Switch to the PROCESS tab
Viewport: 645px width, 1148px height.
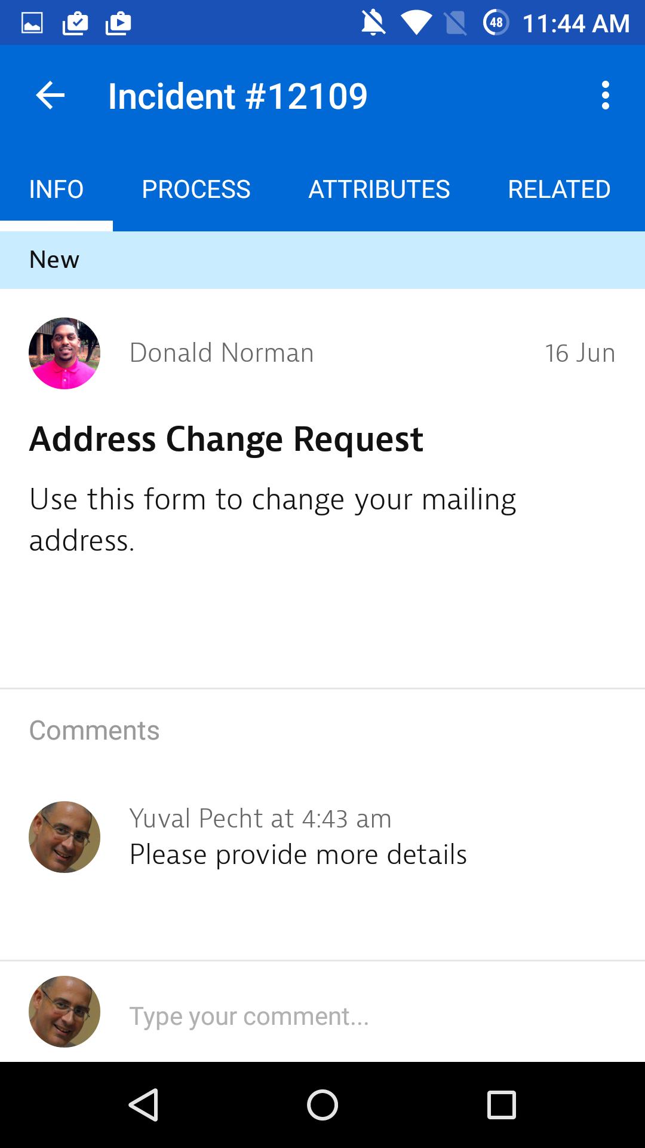click(x=196, y=190)
